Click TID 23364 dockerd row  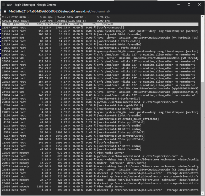coord(100,173)
